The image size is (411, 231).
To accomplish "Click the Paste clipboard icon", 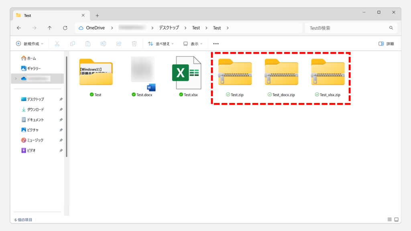I will click(88, 44).
